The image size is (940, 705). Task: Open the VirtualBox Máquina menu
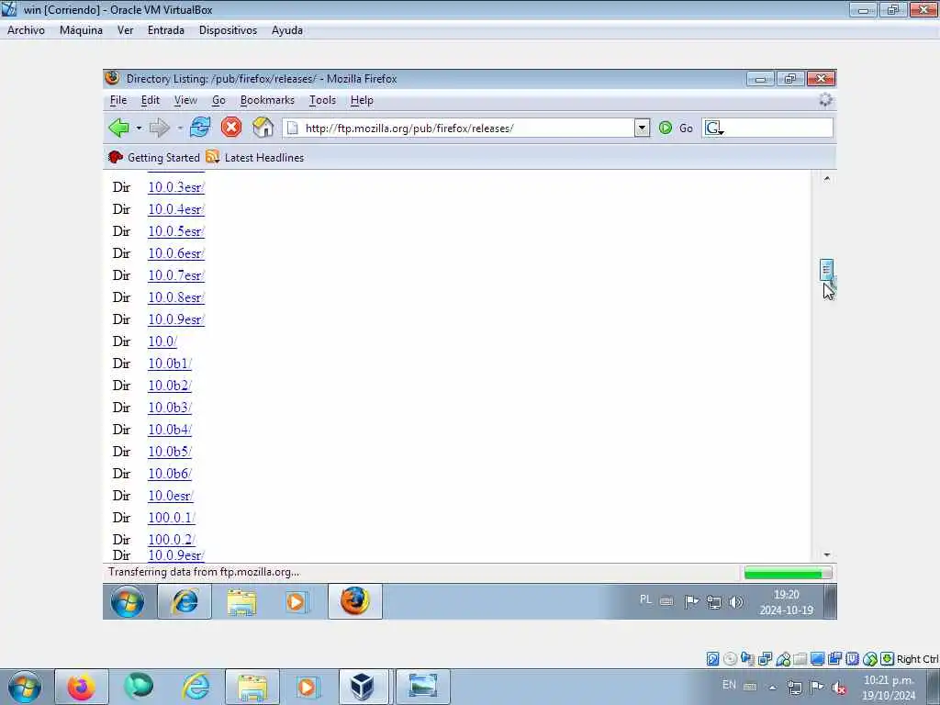81,30
